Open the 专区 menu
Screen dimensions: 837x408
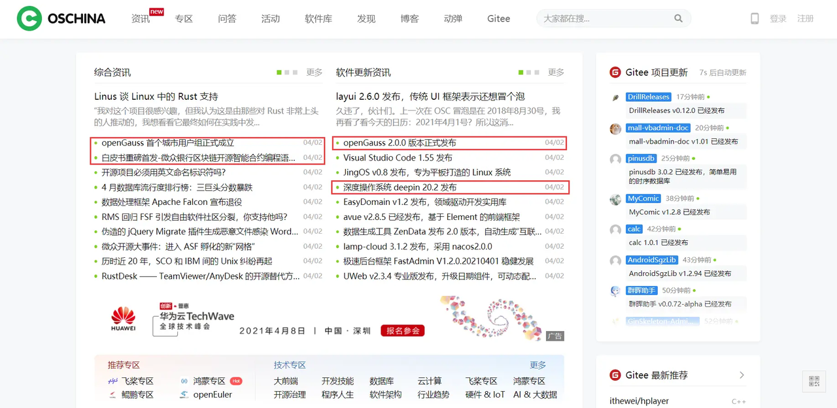[184, 19]
